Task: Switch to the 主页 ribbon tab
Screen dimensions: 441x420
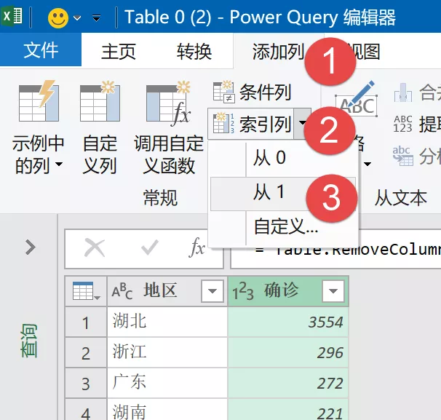Action: pyautogui.click(x=119, y=51)
